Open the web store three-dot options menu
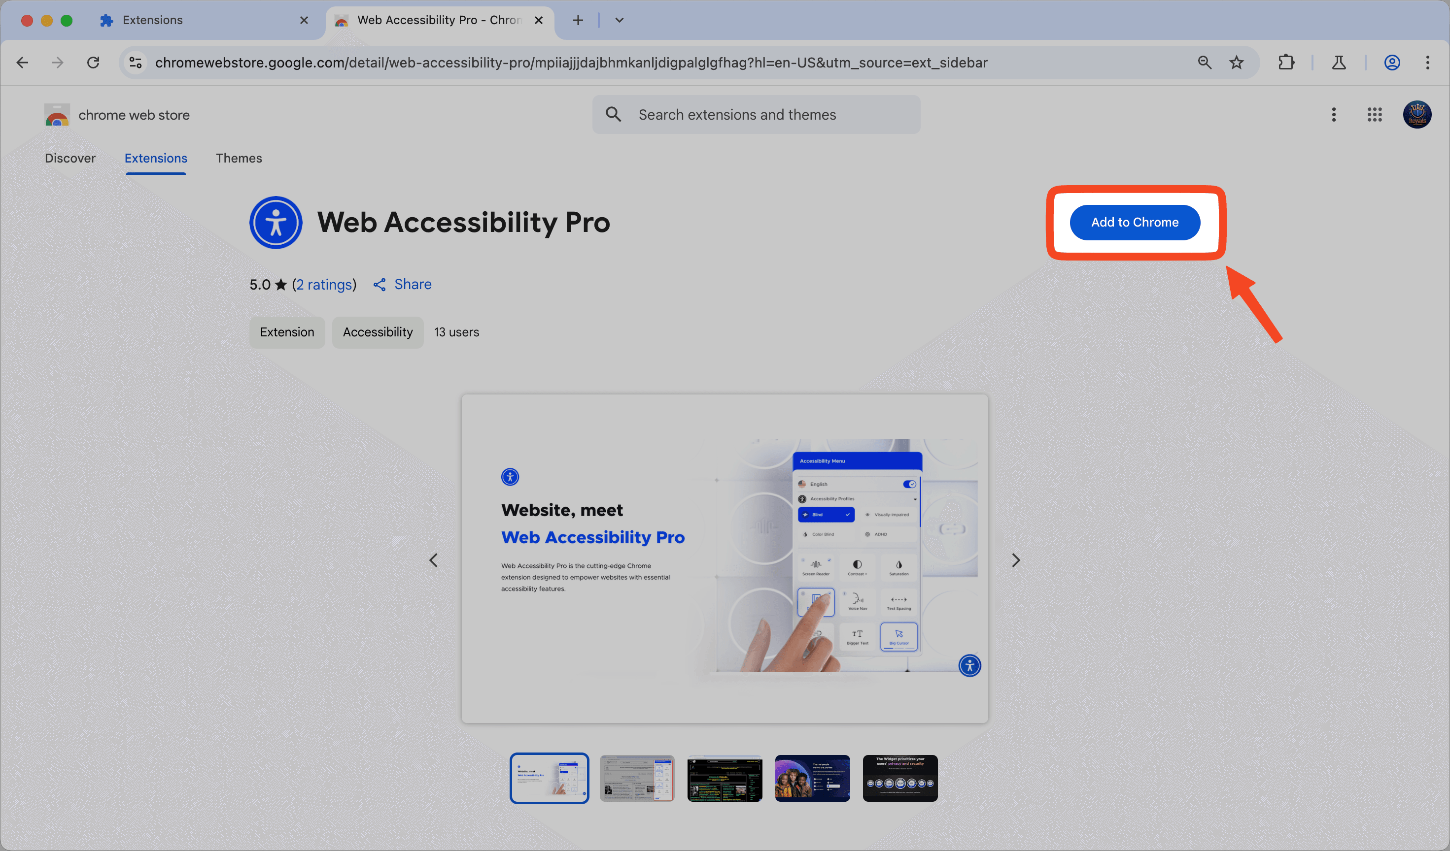Screen dimensions: 1450x851 click(x=1334, y=114)
